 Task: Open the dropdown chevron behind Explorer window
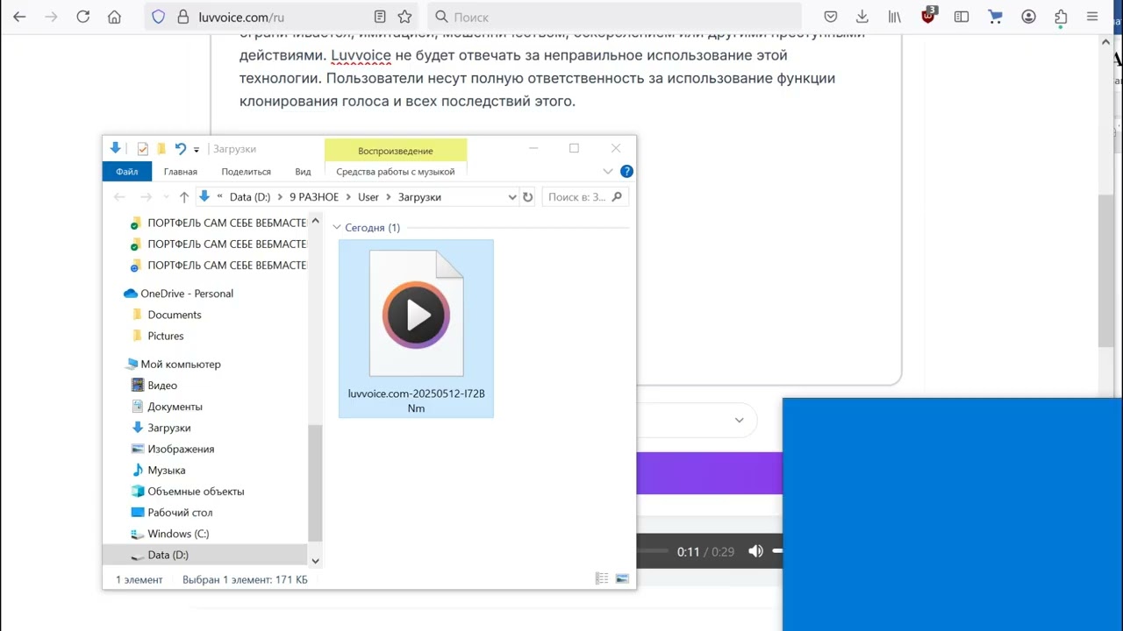(739, 420)
